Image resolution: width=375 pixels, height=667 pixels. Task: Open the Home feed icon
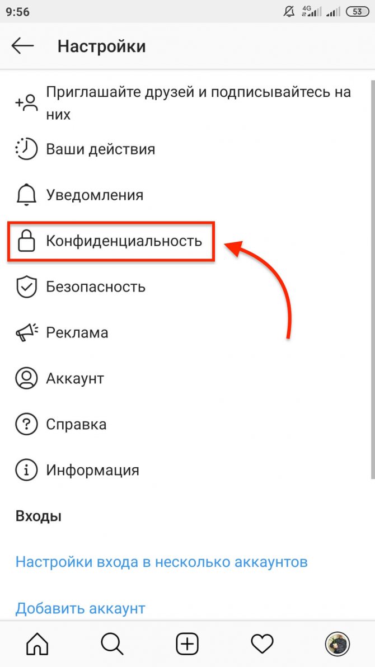pyautogui.click(x=37, y=645)
